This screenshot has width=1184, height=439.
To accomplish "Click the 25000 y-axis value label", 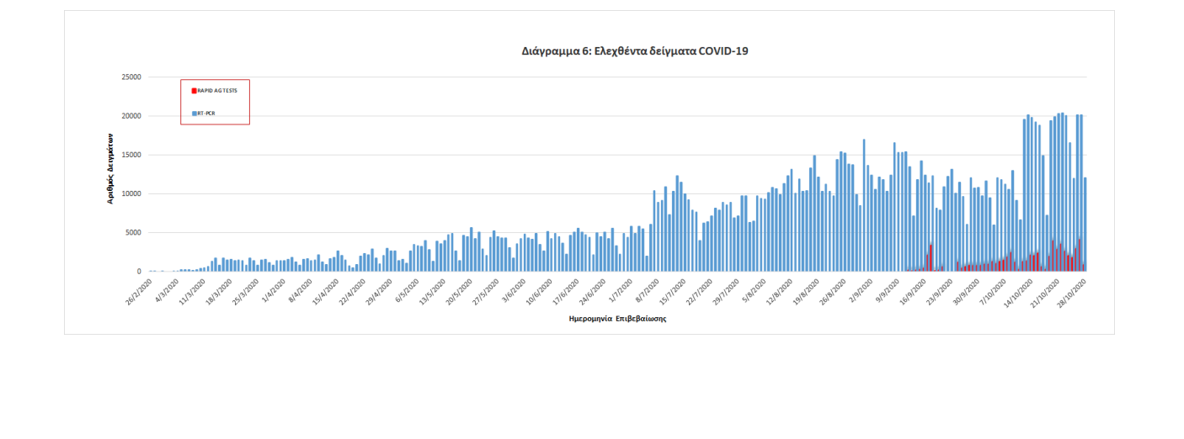I will [131, 77].
